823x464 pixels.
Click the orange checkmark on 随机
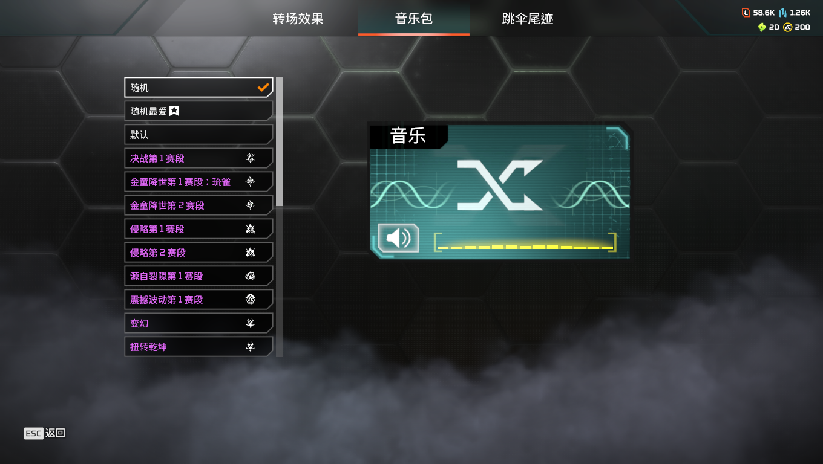pos(263,88)
